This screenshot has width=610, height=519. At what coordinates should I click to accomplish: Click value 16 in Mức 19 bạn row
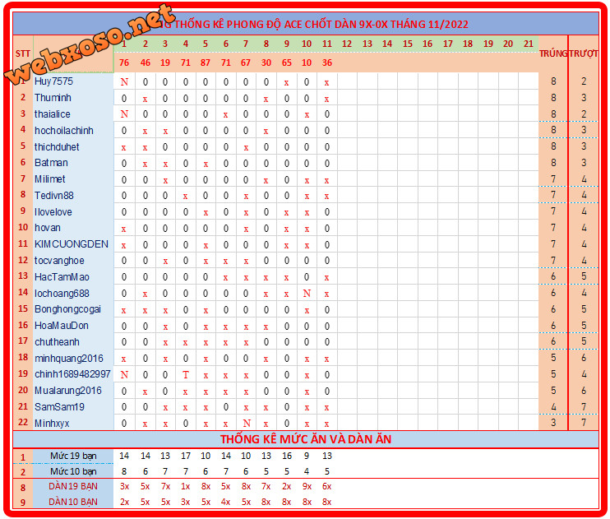(287, 456)
